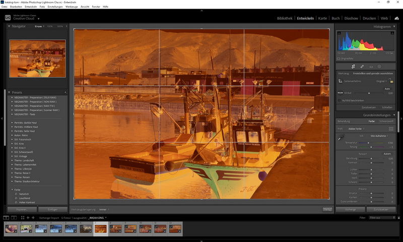Select the Schwarzweiß treatment option
The image size is (403, 242).
[386, 121]
